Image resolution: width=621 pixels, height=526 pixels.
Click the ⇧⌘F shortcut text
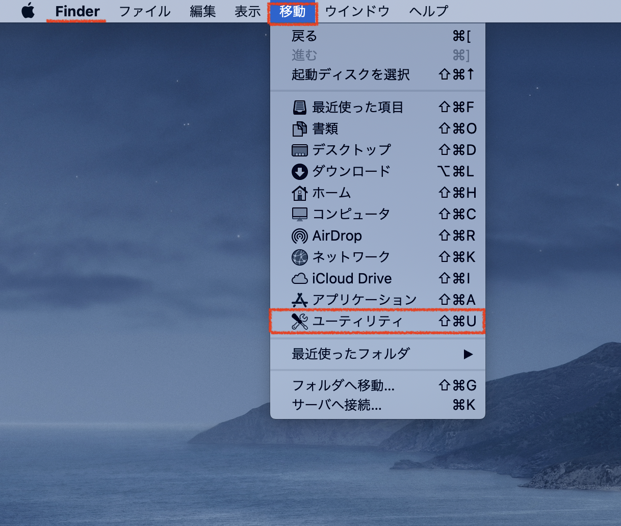pos(457,108)
